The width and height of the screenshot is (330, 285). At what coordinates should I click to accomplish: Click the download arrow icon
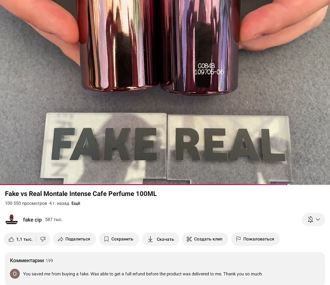pyautogui.click(x=150, y=239)
